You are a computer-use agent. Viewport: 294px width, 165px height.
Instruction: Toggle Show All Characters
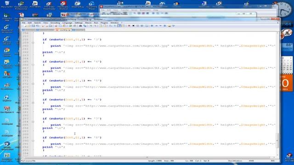point(114,26)
